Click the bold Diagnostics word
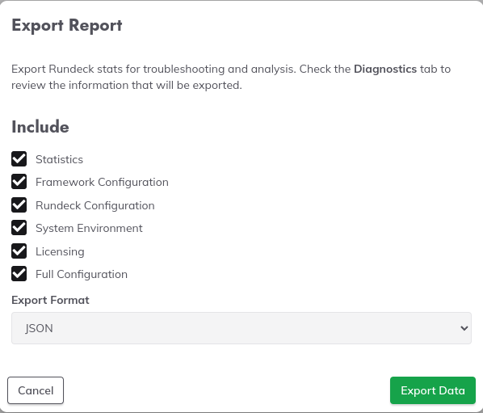The height and width of the screenshot is (413, 483). (x=385, y=69)
